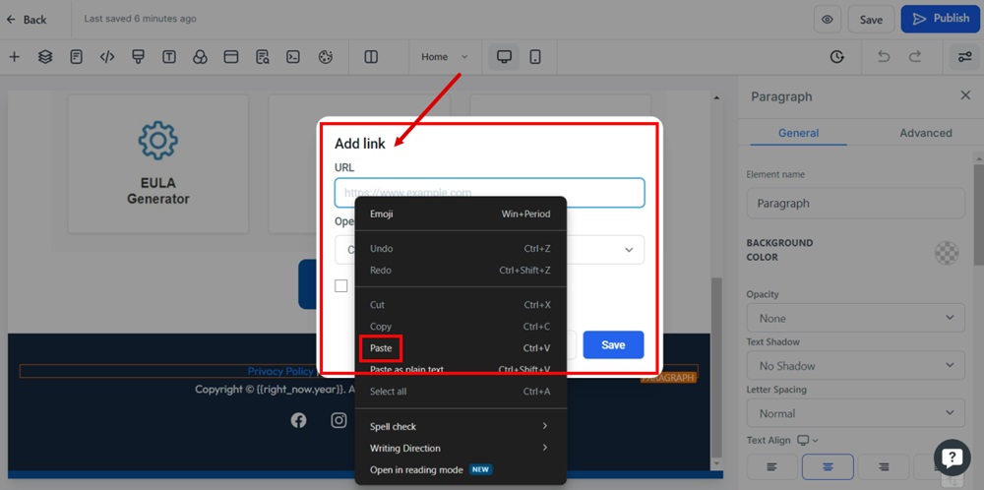Click the Back arrow button

coord(27,20)
